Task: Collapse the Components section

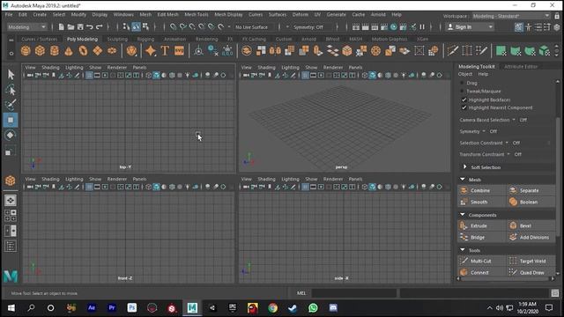Action: pyautogui.click(x=463, y=215)
